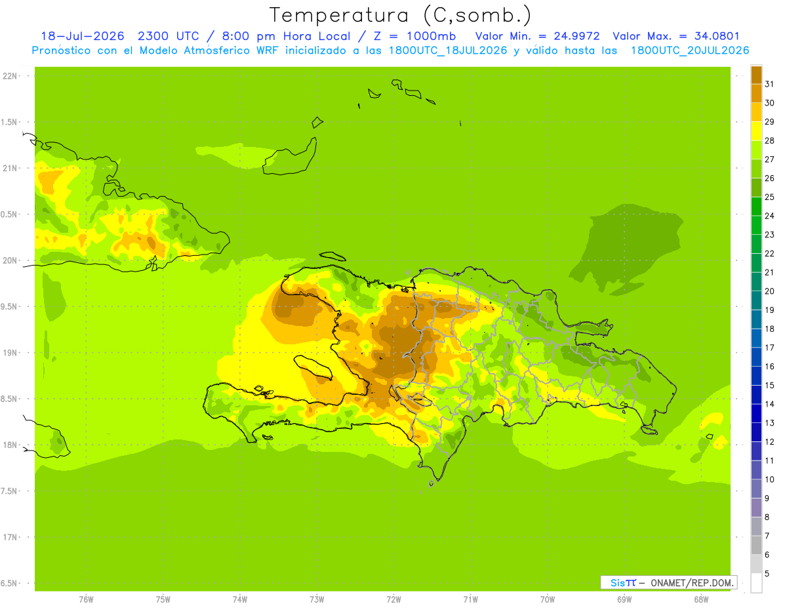Image resolution: width=787 pixels, height=608 pixels.
Task: Click the legend value "8"
Action: pyautogui.click(x=767, y=517)
